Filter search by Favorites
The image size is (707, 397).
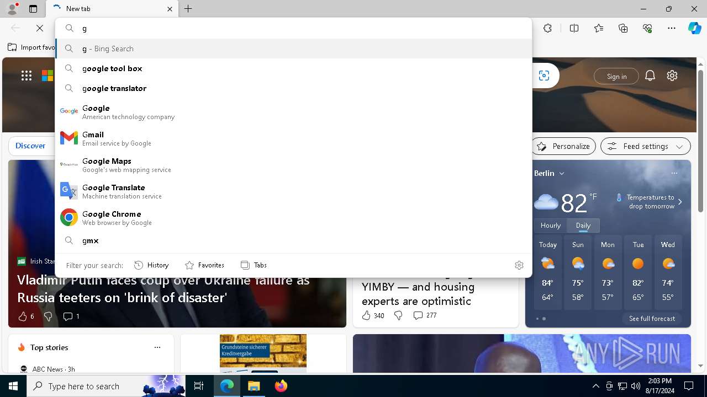coord(204,265)
